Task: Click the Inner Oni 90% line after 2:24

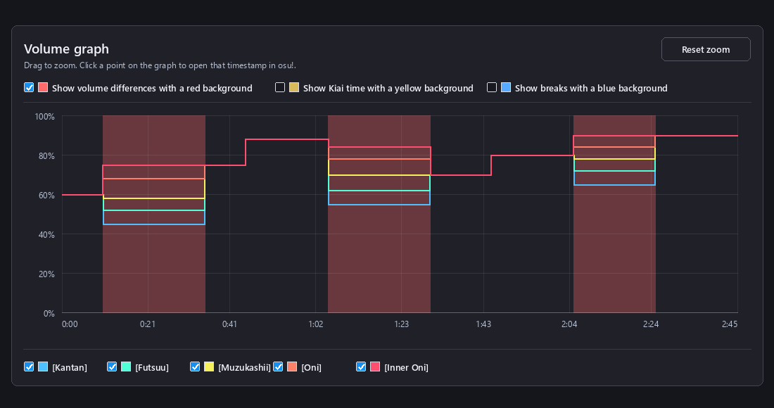Action: pyautogui.click(x=697, y=136)
